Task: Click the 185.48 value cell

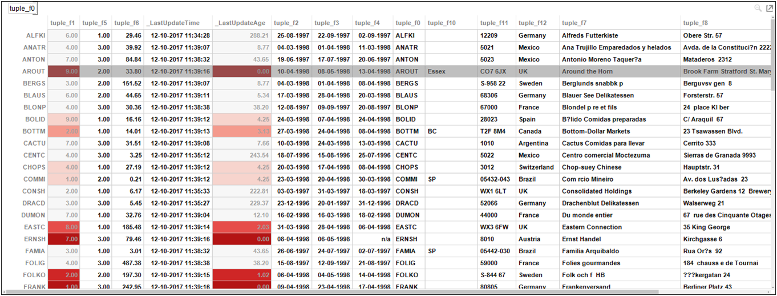Action: coord(127,227)
